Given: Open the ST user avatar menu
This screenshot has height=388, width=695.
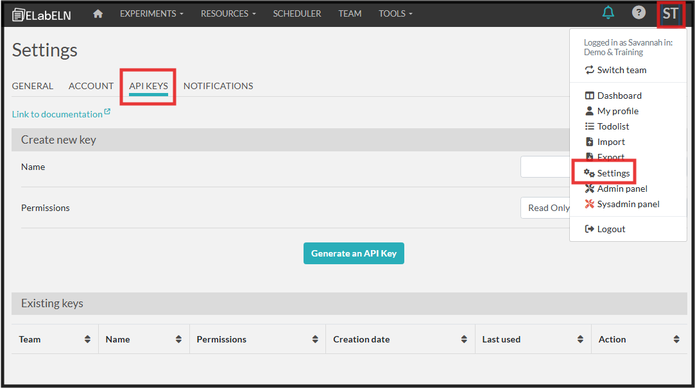Looking at the screenshot, I should click(671, 14).
